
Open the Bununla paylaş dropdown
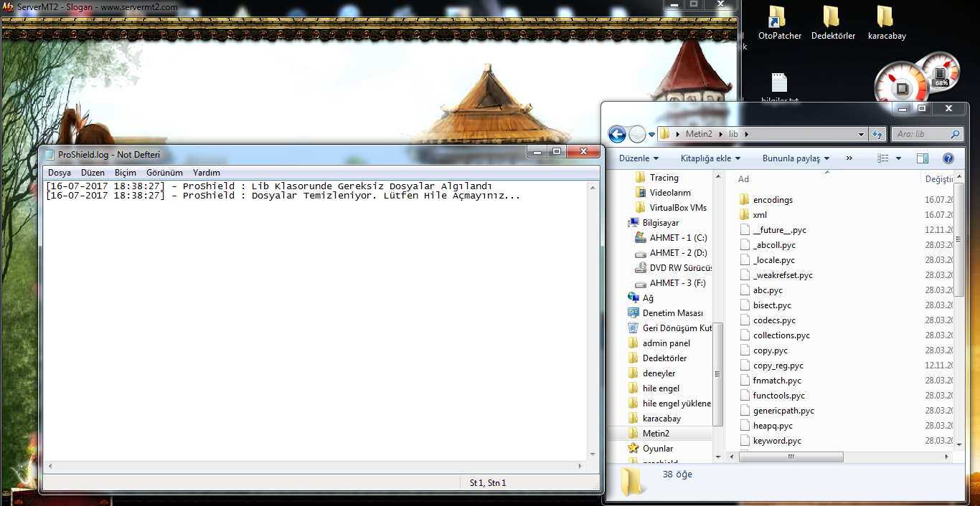point(796,158)
